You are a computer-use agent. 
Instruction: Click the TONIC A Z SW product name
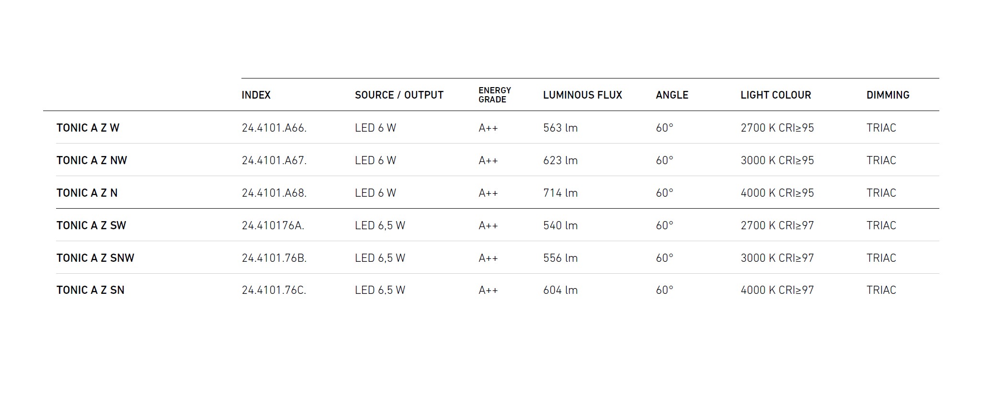[x=91, y=225]
